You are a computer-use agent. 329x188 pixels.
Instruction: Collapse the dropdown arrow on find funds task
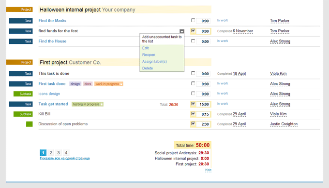[182, 31]
